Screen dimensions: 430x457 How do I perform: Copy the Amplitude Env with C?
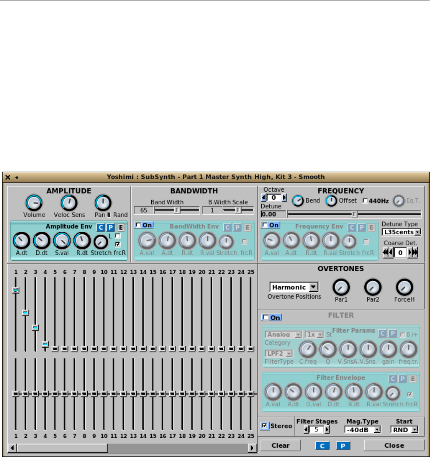point(101,227)
